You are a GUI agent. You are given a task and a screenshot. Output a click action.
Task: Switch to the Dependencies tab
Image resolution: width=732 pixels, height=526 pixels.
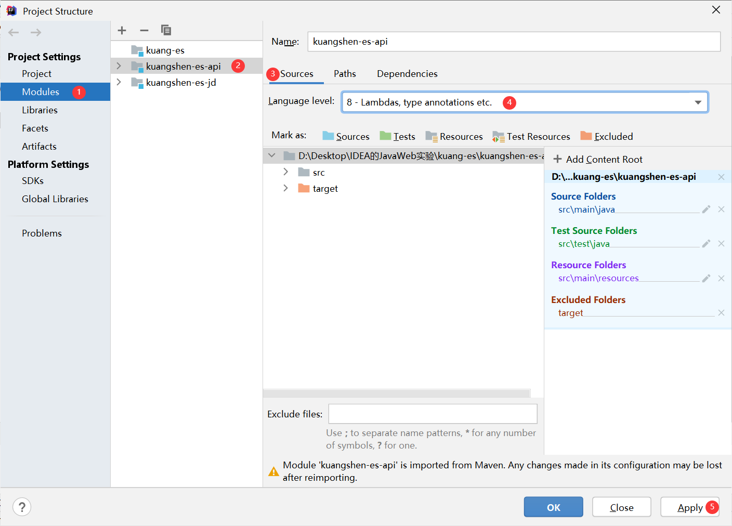(407, 74)
